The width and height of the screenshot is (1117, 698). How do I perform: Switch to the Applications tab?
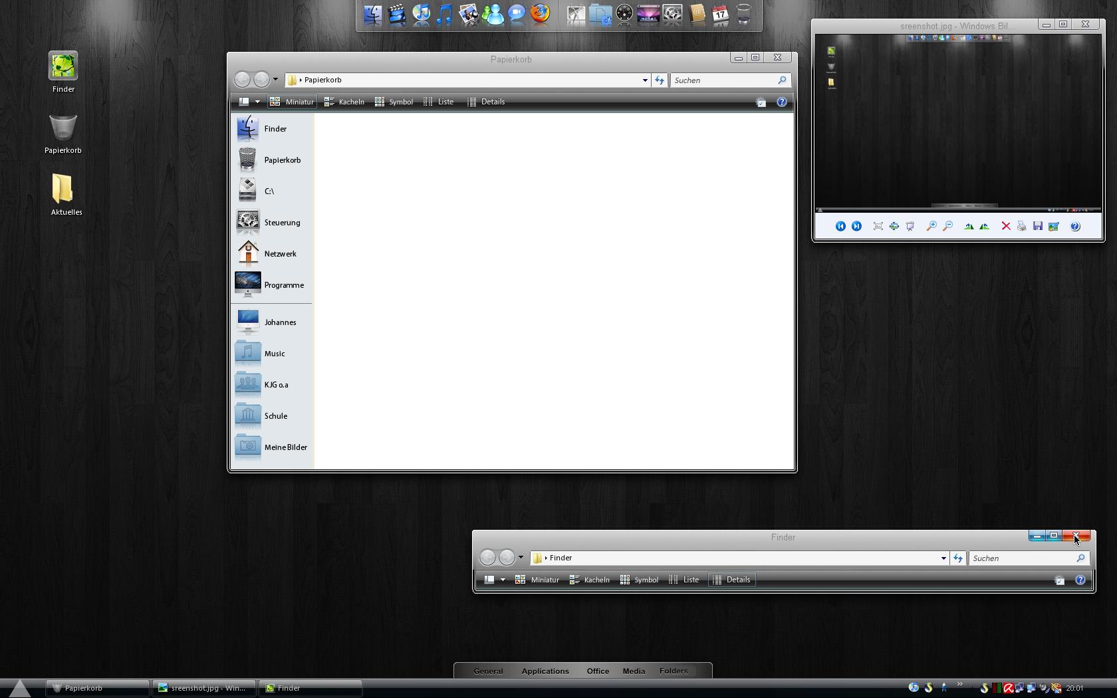[x=545, y=671]
